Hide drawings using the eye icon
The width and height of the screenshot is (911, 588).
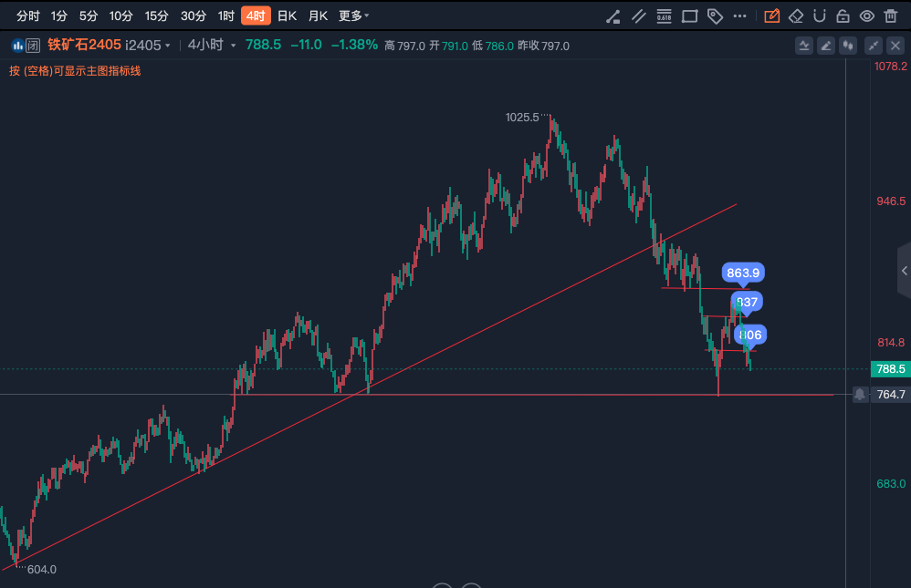click(x=867, y=16)
